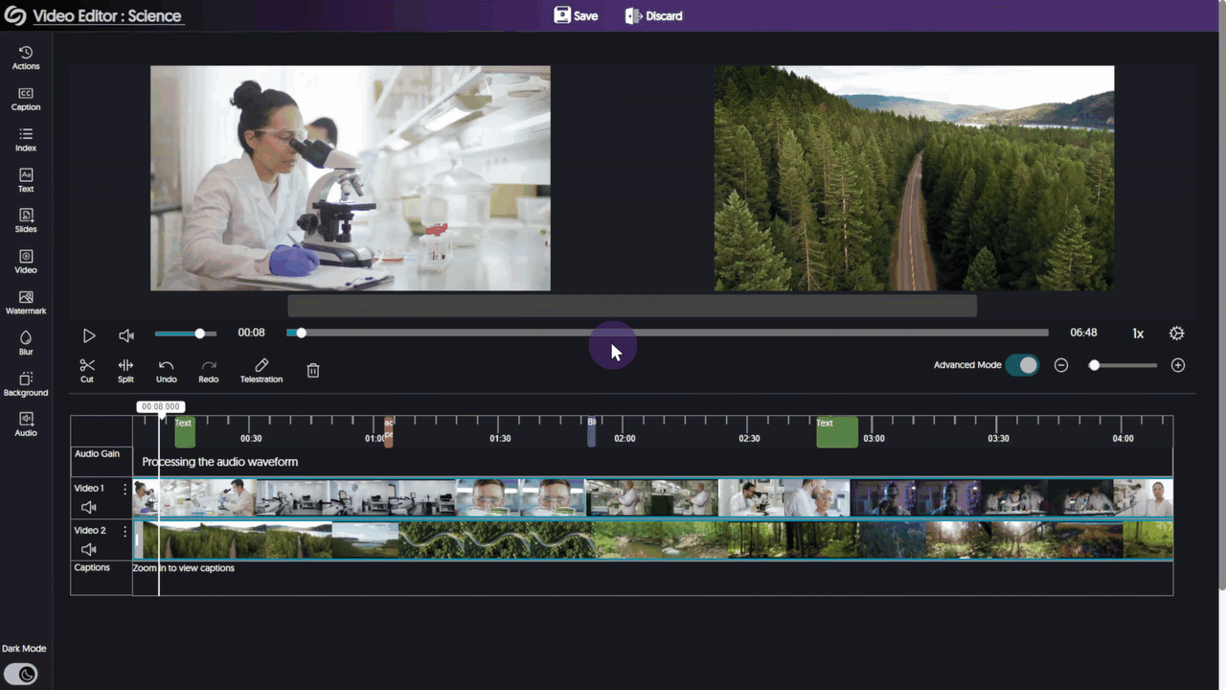This screenshot has width=1226, height=690.
Task: Open the Video 1 track options menu
Action: coord(125,489)
